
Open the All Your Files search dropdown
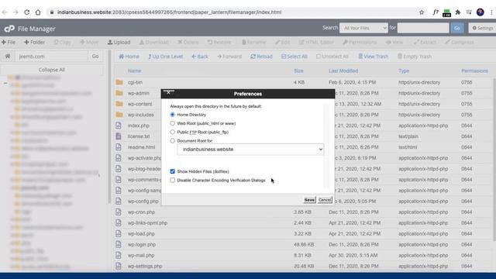coord(363,28)
